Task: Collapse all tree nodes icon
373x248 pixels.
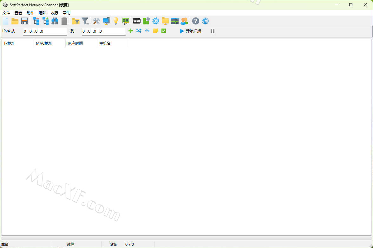Action: pyautogui.click(x=36, y=21)
